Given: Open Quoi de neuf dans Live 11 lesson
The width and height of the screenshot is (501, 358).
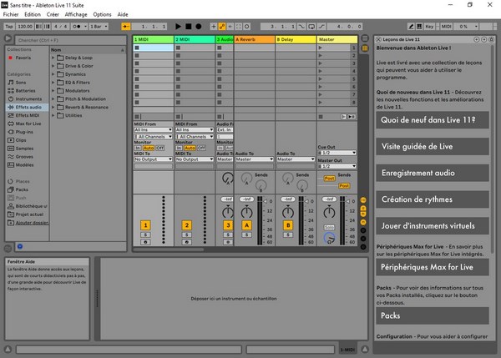Looking at the screenshot, I should pos(433,120).
